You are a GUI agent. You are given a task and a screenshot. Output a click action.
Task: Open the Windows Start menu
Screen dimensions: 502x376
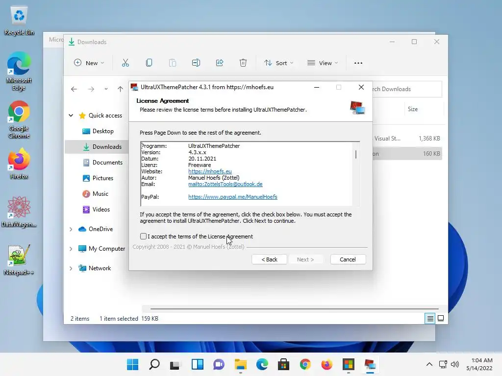coord(132,364)
